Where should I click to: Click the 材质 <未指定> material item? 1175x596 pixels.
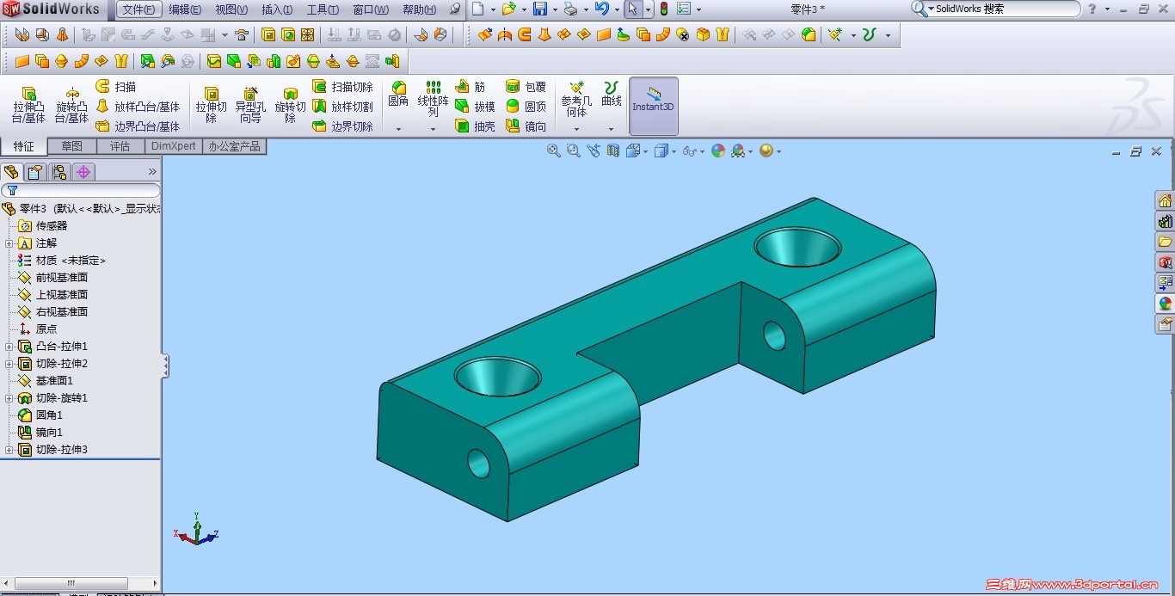click(62, 261)
